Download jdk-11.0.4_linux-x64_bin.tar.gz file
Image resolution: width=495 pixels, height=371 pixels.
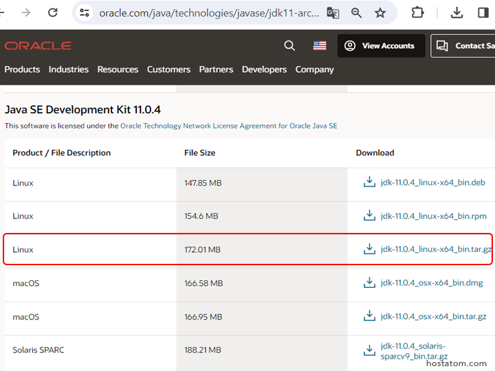[436, 249]
